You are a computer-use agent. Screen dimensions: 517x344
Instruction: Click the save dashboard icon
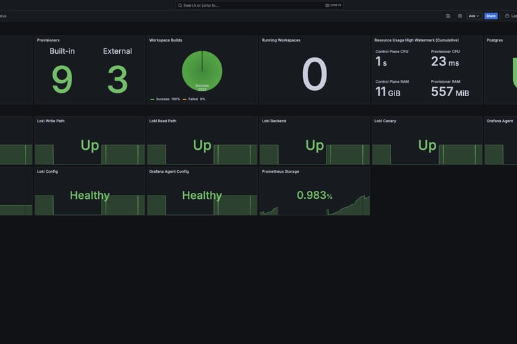pyautogui.click(x=448, y=16)
